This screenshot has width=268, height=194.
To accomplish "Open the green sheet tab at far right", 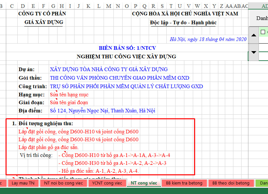I will (x=262, y=183).
